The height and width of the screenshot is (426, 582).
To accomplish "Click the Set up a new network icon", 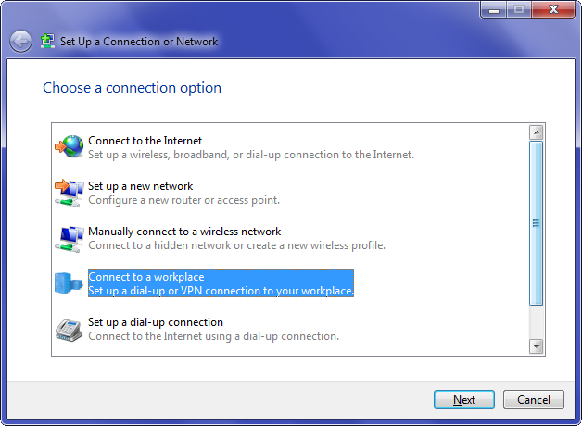I will [x=69, y=193].
